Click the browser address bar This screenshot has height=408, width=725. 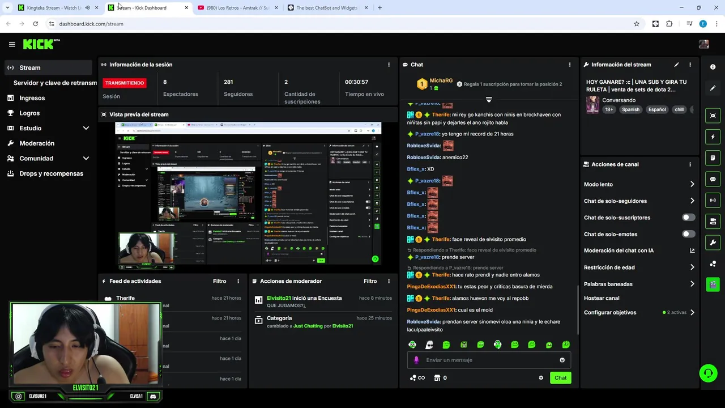tap(340, 24)
